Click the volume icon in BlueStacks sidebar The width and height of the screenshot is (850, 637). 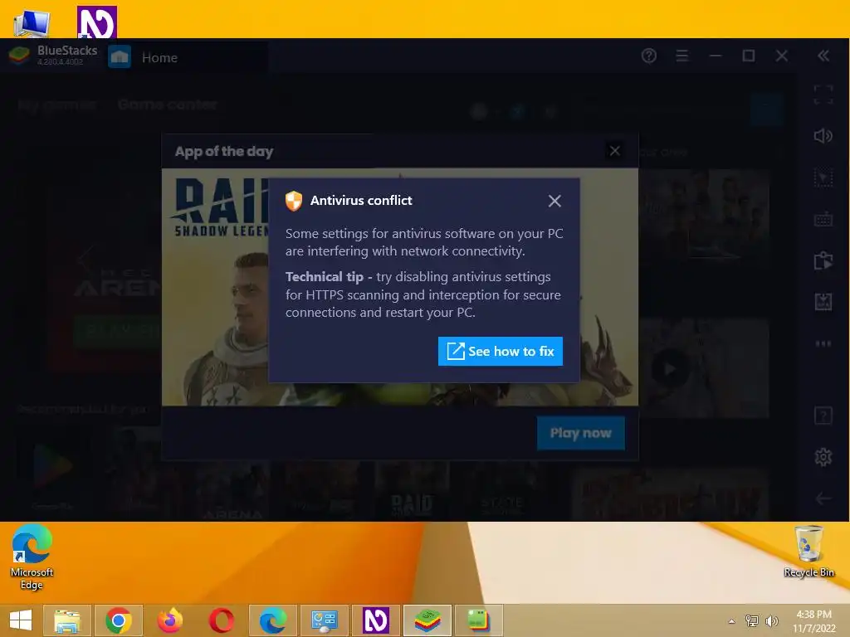pos(823,136)
